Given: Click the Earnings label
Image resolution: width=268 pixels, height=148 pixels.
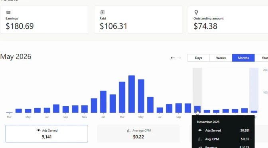Looking at the screenshot, I should coord(12,18).
